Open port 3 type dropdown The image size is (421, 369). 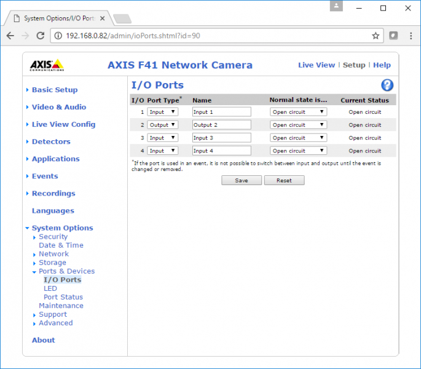click(162, 138)
